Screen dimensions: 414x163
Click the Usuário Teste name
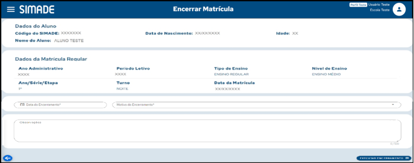379,5
